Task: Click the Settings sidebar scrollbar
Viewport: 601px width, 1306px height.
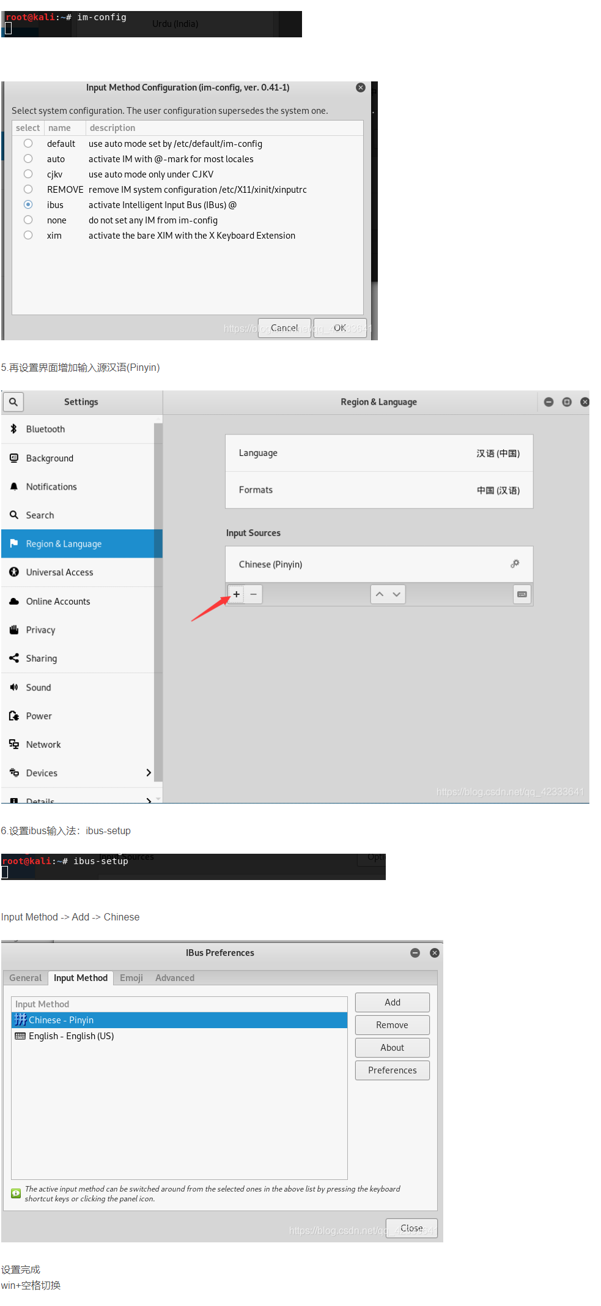Action: coord(158,603)
